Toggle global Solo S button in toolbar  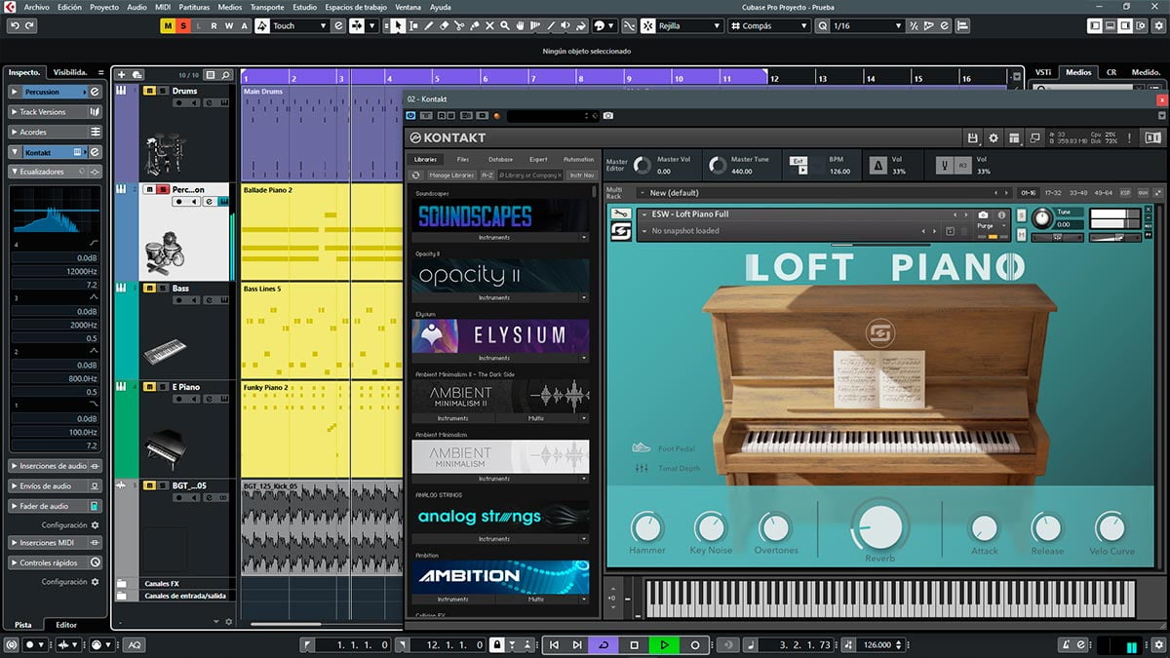[x=184, y=25]
